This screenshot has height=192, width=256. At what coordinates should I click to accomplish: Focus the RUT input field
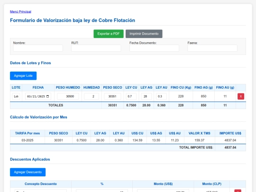coord(96,48)
